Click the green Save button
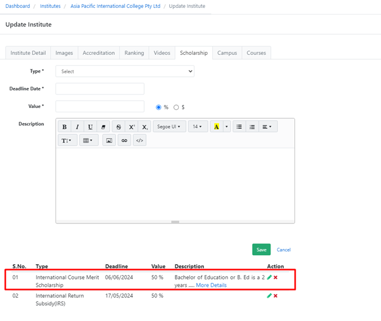 pyautogui.click(x=261, y=250)
